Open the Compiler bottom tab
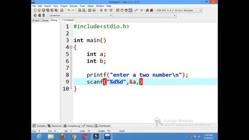Screen dimensions: 249x140 pyautogui.click(x=39, y=126)
